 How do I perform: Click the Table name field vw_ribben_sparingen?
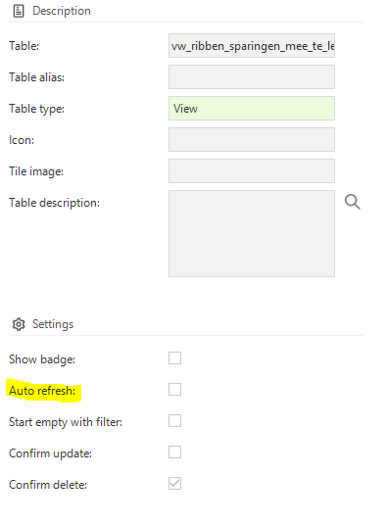(252, 45)
